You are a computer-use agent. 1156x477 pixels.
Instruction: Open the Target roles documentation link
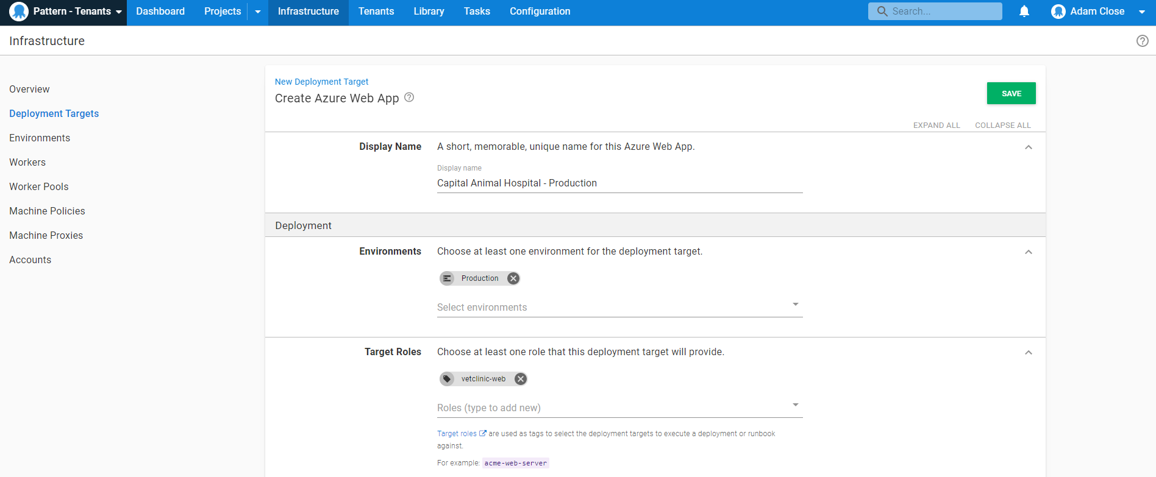(457, 434)
